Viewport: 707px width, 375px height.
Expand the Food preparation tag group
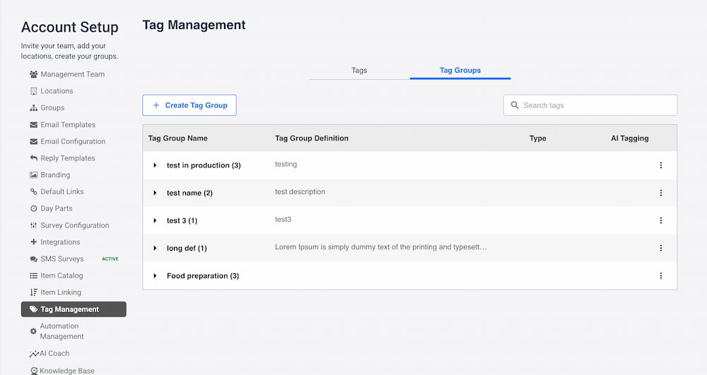point(155,275)
